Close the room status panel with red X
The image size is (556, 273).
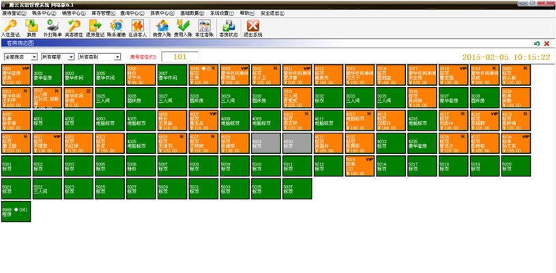click(546, 44)
